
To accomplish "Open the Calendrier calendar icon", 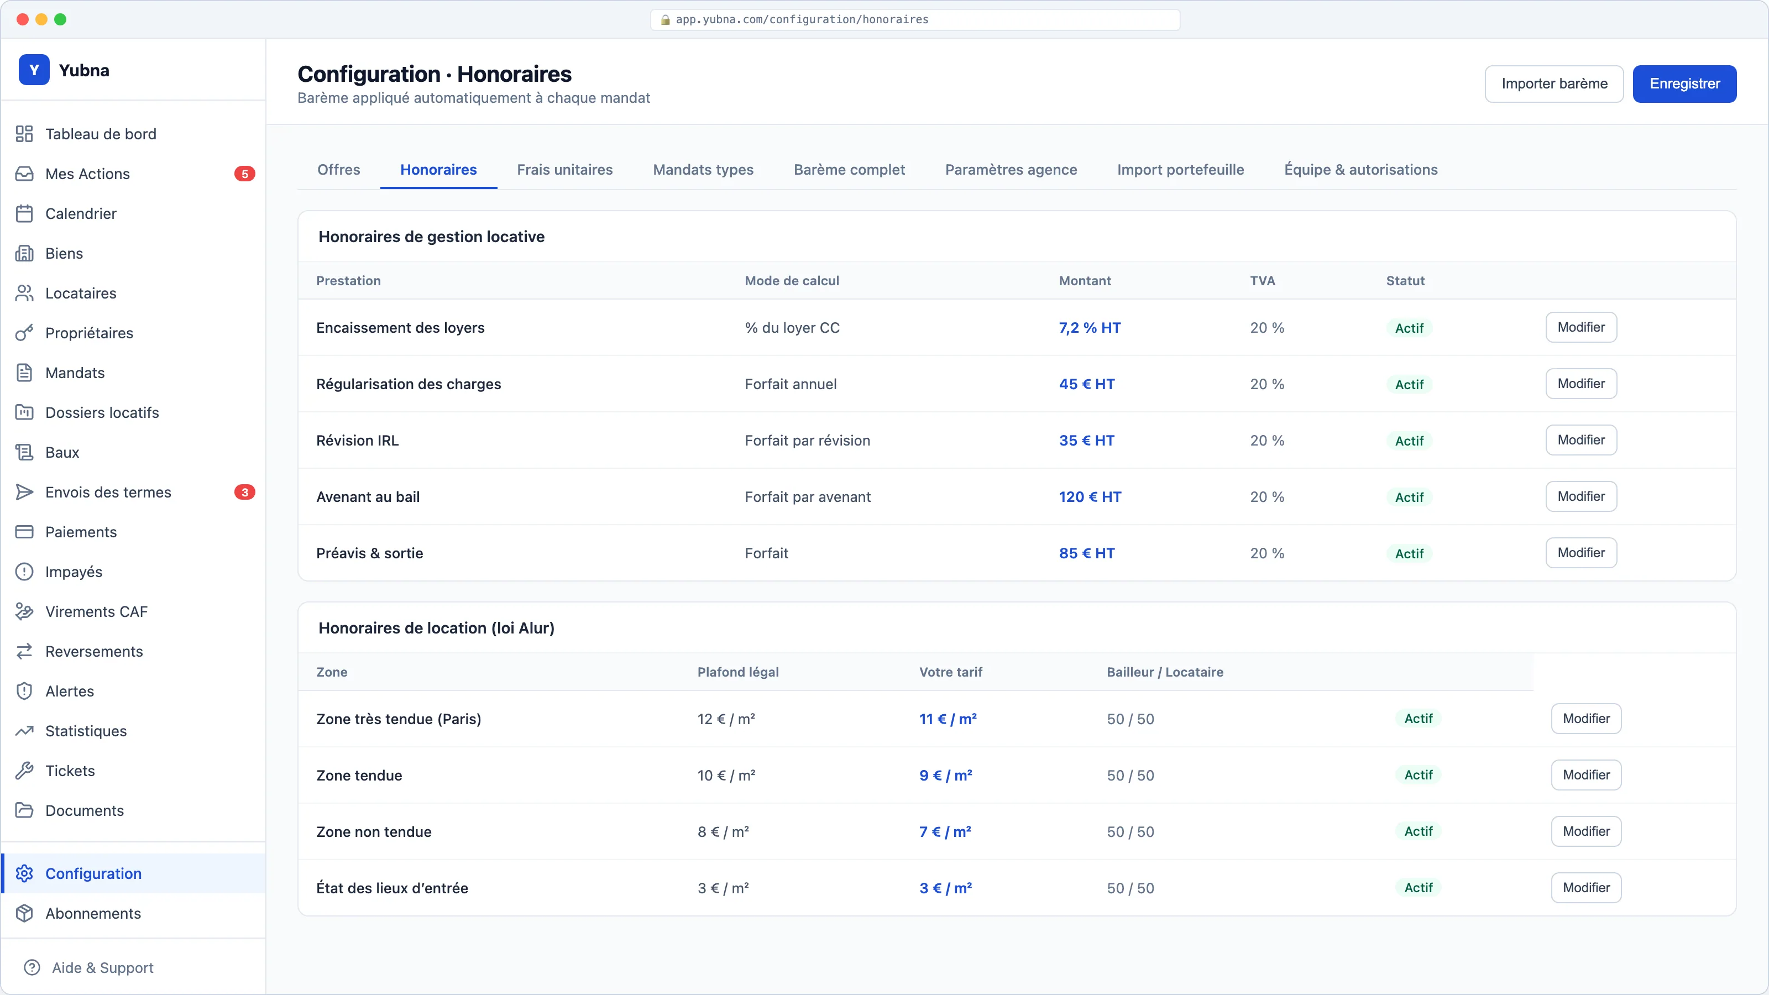I will (24, 213).
